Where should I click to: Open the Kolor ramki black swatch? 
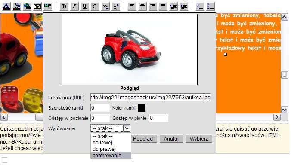pos(142,108)
